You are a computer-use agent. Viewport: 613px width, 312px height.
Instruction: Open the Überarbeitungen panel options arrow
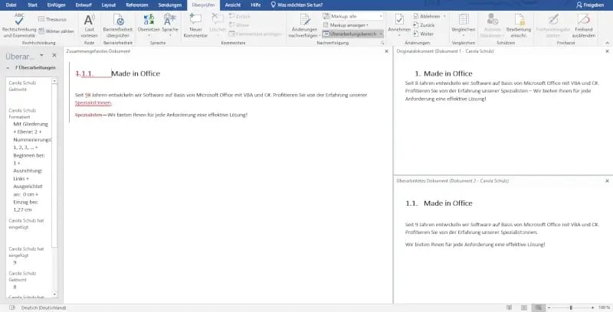41,55
